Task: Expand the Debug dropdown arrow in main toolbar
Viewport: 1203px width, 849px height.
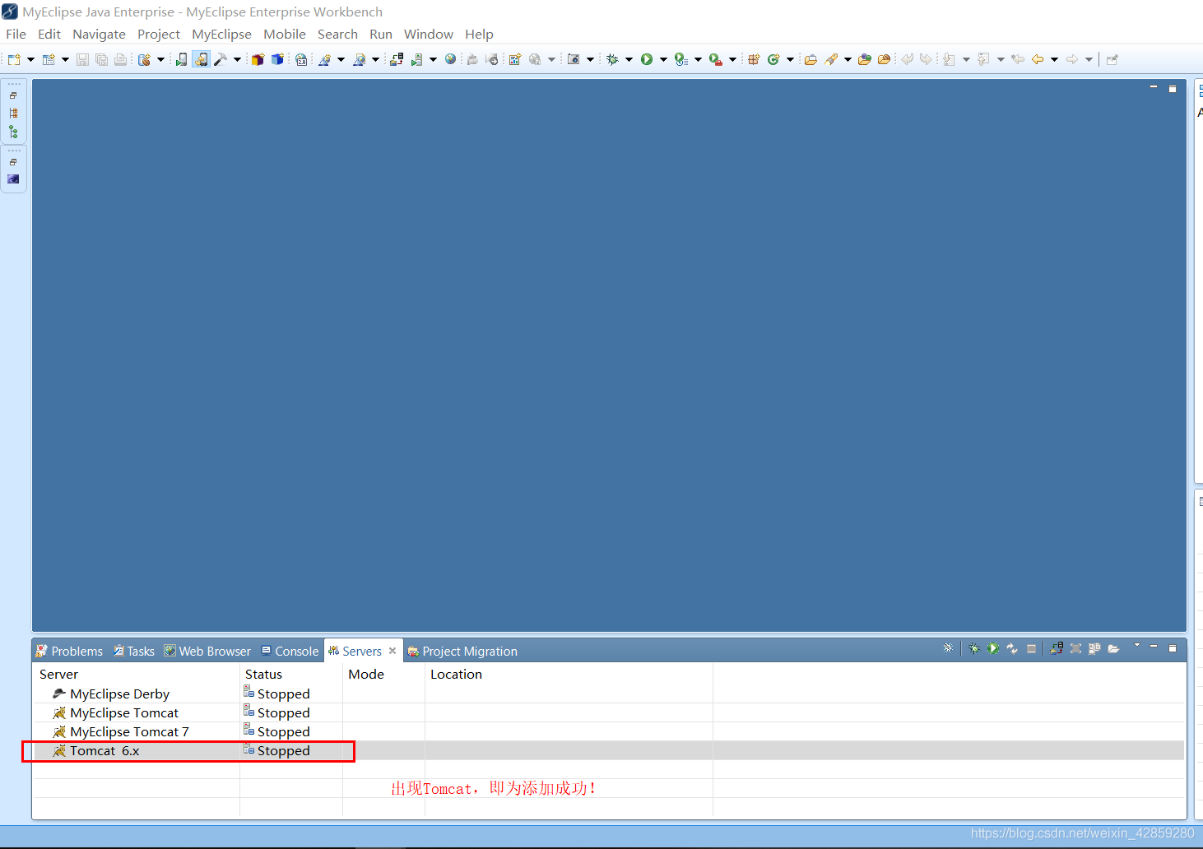Action: pyautogui.click(x=629, y=59)
